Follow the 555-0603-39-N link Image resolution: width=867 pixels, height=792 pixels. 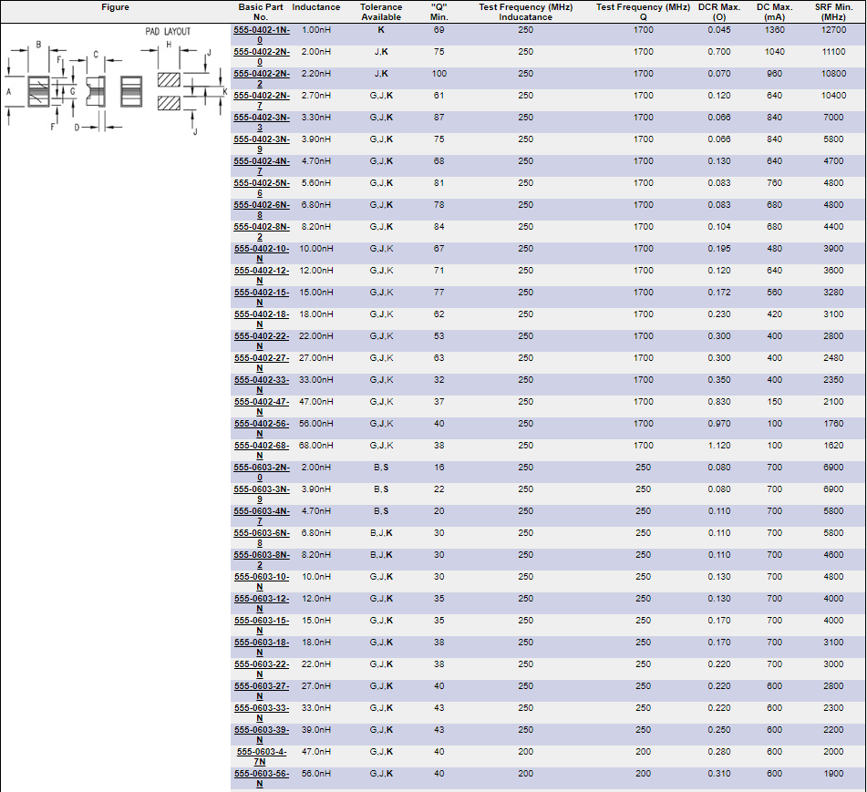pyautogui.click(x=261, y=730)
